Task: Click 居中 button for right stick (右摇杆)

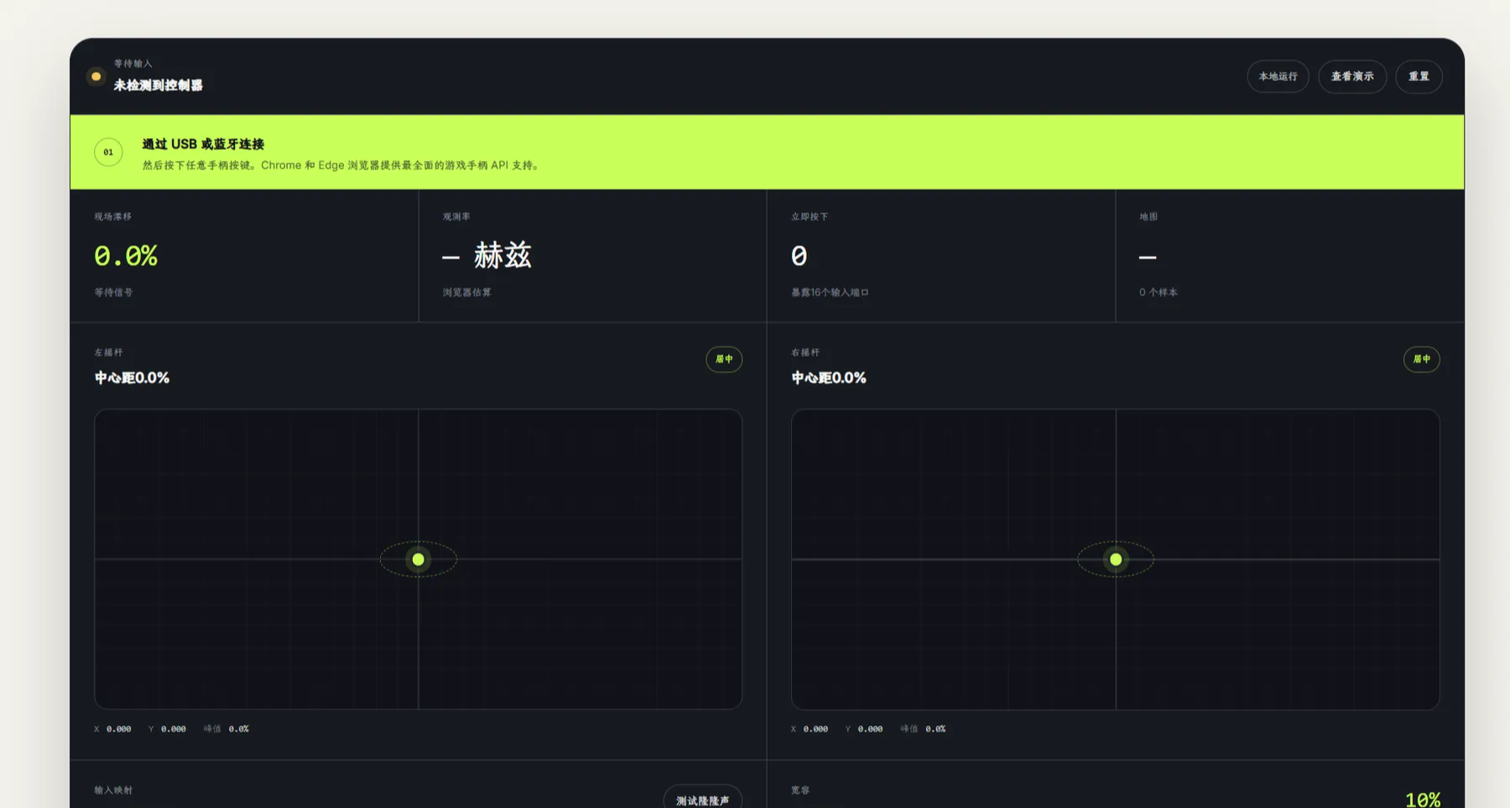Action: (1421, 359)
